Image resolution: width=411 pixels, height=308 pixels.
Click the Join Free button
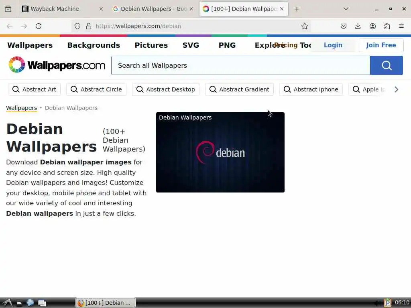[x=381, y=45]
